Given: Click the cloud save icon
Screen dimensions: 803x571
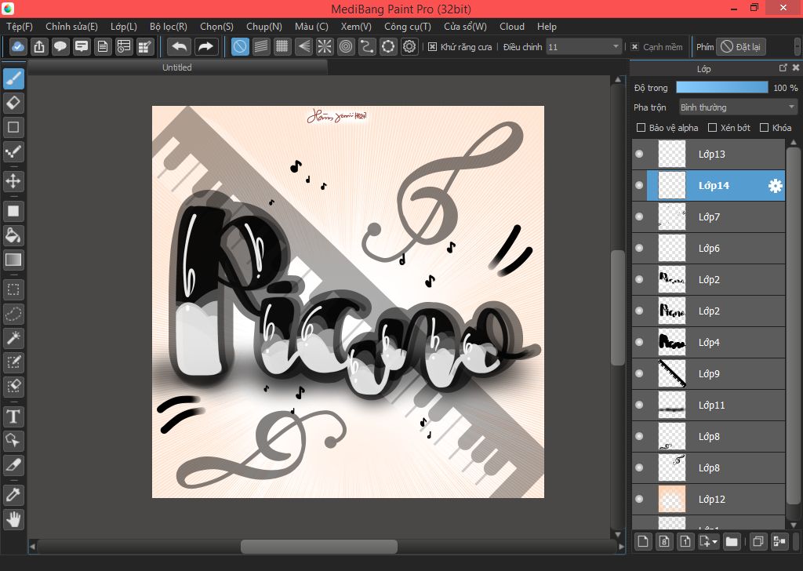Looking at the screenshot, I should point(18,46).
